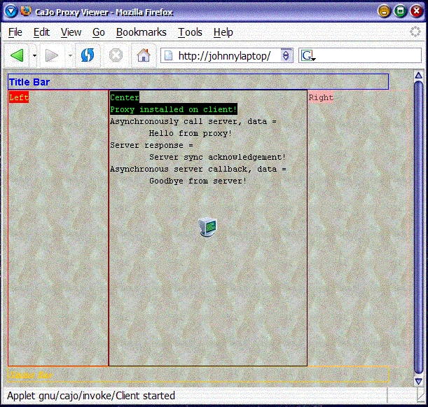This screenshot has height=407, width=428.
Task: Open the window menu icon in title bar
Action: pyautogui.click(x=11, y=11)
